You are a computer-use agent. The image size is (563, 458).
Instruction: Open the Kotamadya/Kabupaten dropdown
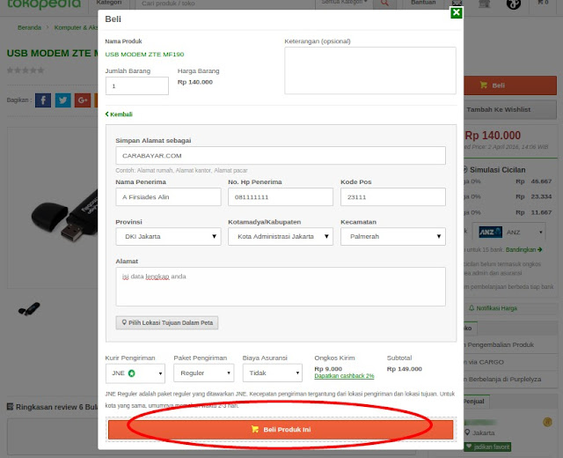pyautogui.click(x=281, y=237)
